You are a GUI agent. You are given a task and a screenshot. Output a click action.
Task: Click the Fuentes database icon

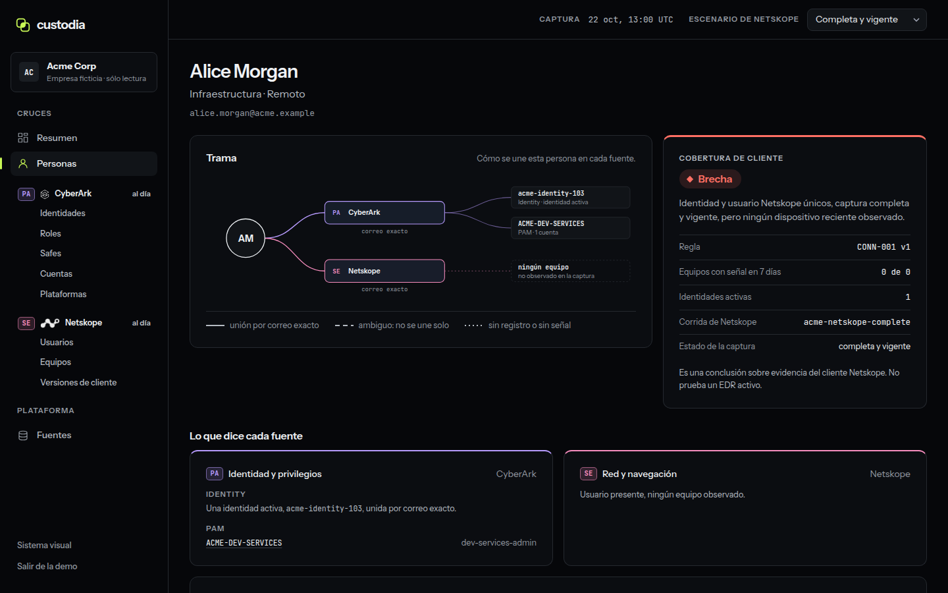tap(23, 436)
